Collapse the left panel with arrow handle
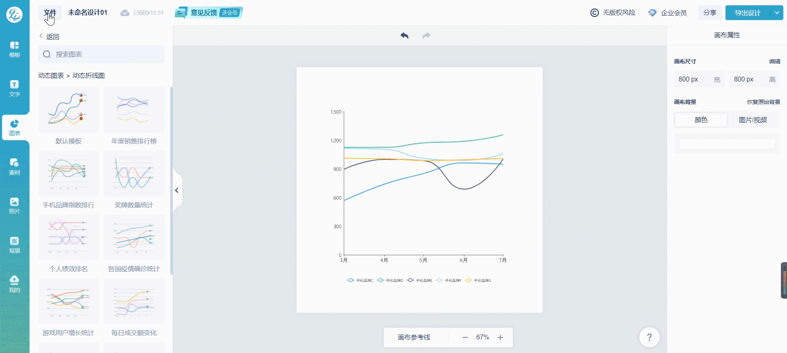Screen dimensions: 787x353 click(x=177, y=190)
